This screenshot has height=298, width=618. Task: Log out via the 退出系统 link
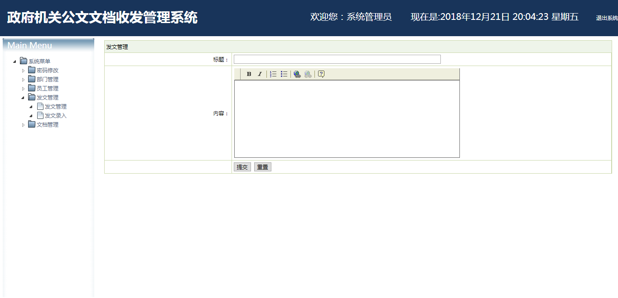tap(607, 18)
